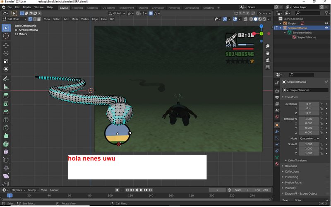The height and width of the screenshot is (207, 331).
Task: Open Object properties orange square tab
Action: pyautogui.click(x=277, y=125)
